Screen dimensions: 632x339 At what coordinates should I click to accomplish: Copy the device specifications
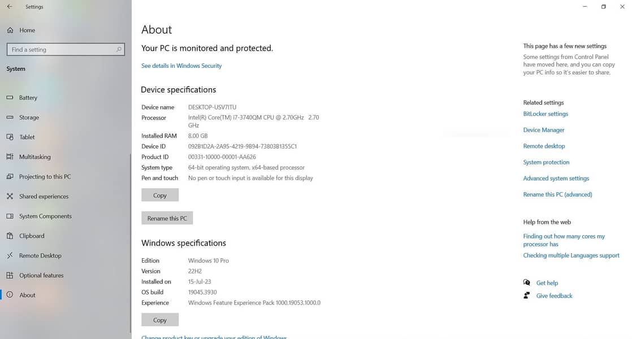[x=160, y=195]
